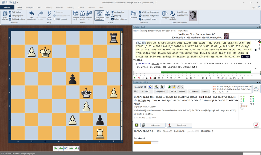Open quick access toolbar customize arrow

tap(18, 2)
